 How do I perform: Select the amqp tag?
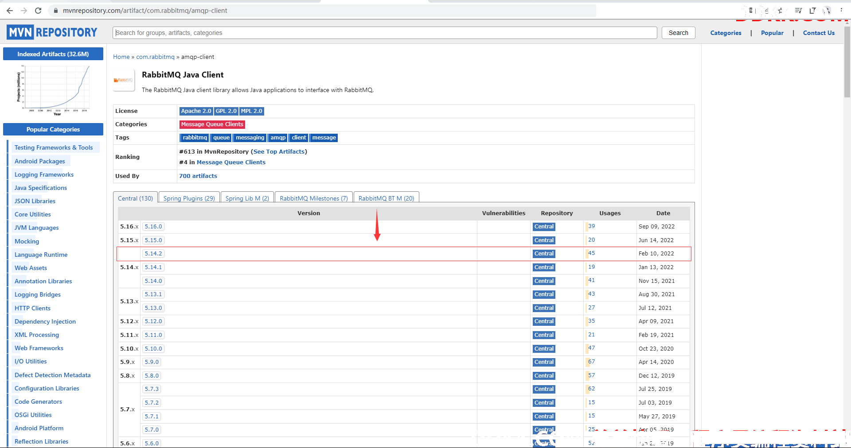(278, 138)
